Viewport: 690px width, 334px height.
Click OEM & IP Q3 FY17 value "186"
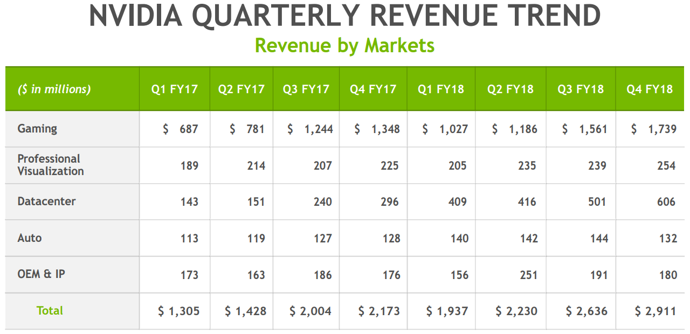tap(323, 275)
